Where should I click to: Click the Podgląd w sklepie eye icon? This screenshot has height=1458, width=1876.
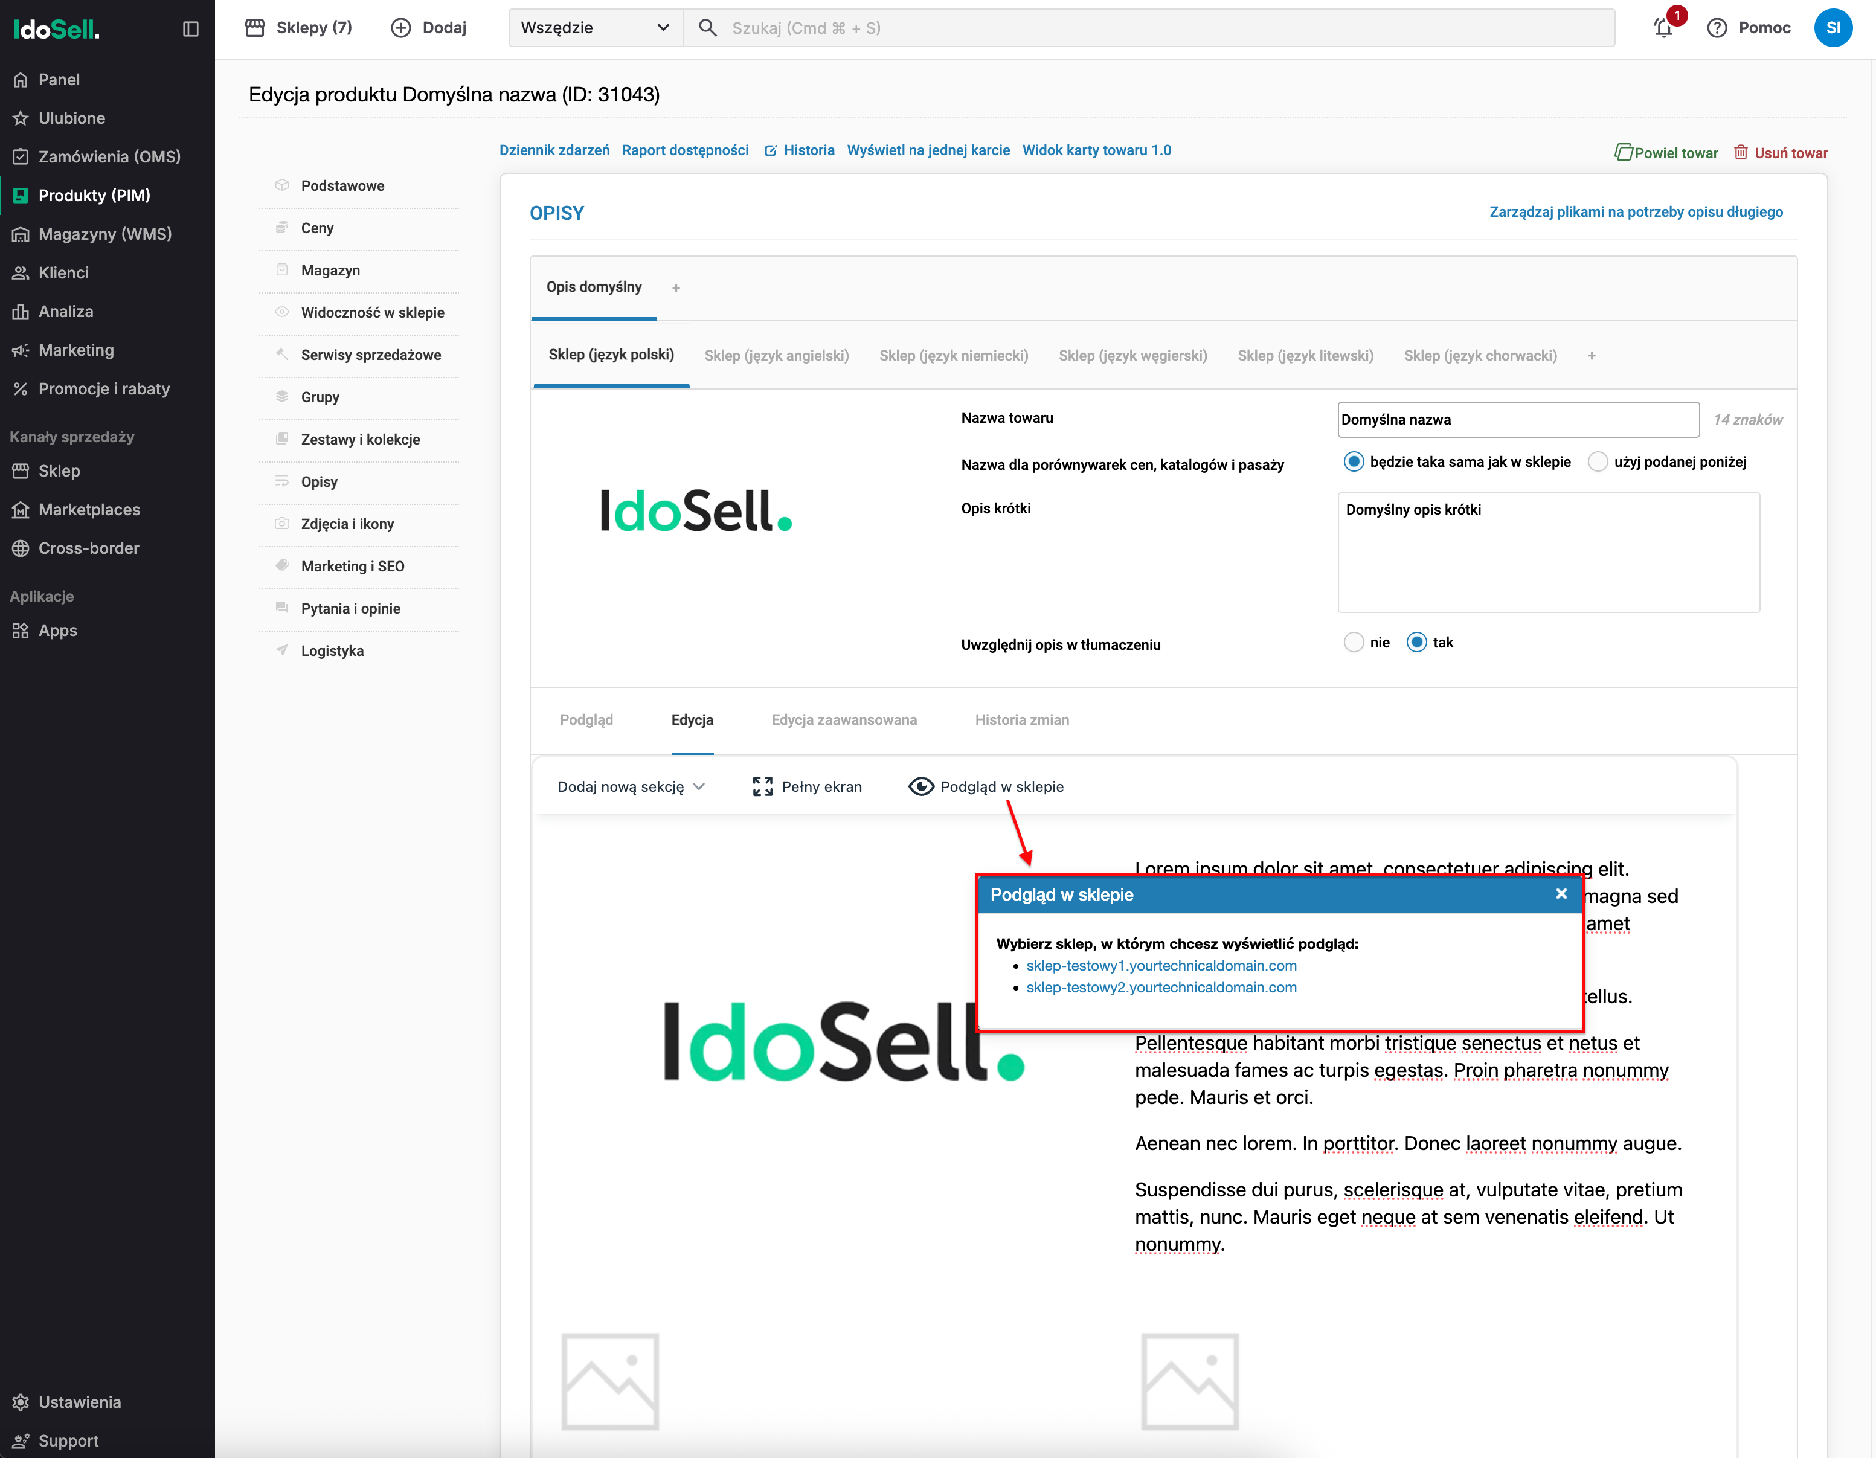(x=921, y=786)
